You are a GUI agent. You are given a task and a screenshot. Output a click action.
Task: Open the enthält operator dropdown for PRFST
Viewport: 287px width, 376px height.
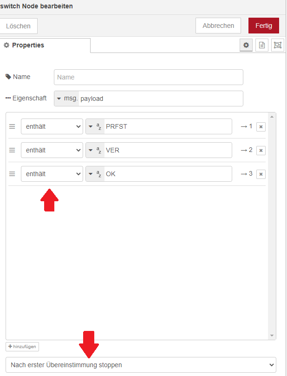[x=52, y=126]
